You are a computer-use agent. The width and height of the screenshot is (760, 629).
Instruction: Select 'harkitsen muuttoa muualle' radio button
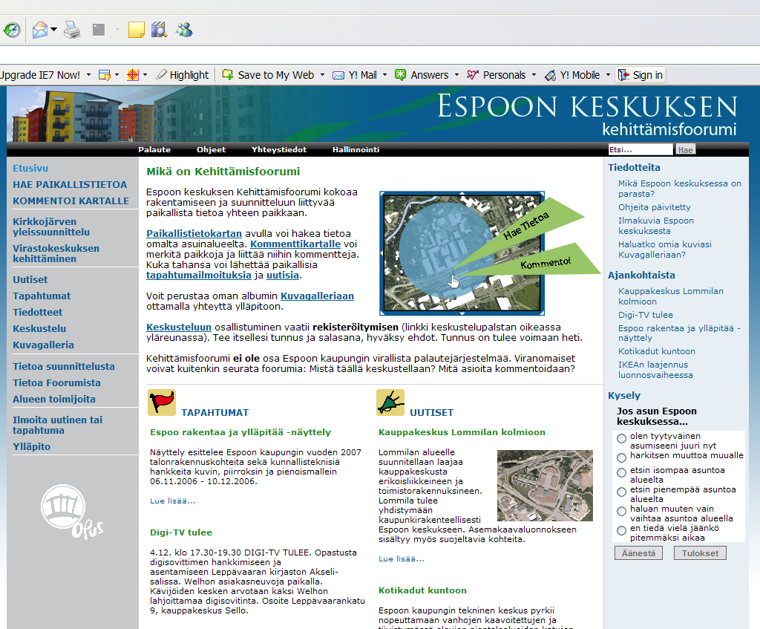621,457
